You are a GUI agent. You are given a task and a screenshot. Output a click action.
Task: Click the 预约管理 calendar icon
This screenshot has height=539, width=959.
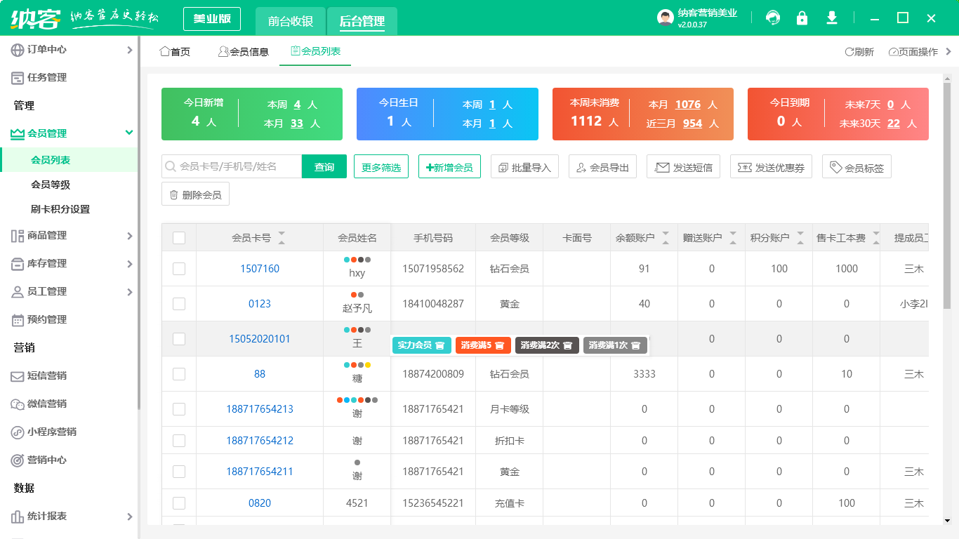tap(18, 320)
